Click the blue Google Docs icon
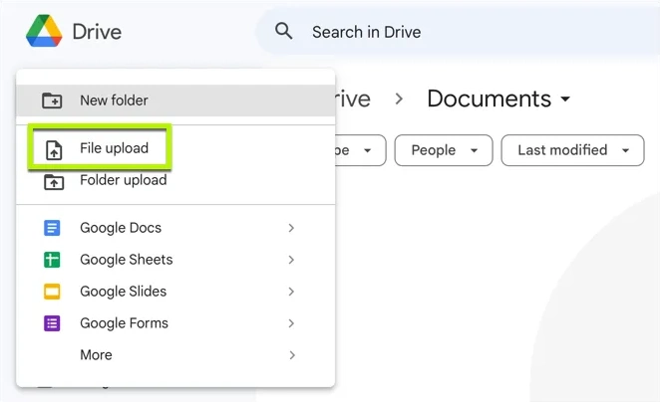The width and height of the screenshot is (660, 402). point(52,228)
